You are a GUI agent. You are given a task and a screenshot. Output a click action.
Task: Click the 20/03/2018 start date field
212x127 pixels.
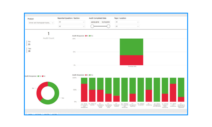point(95,22)
